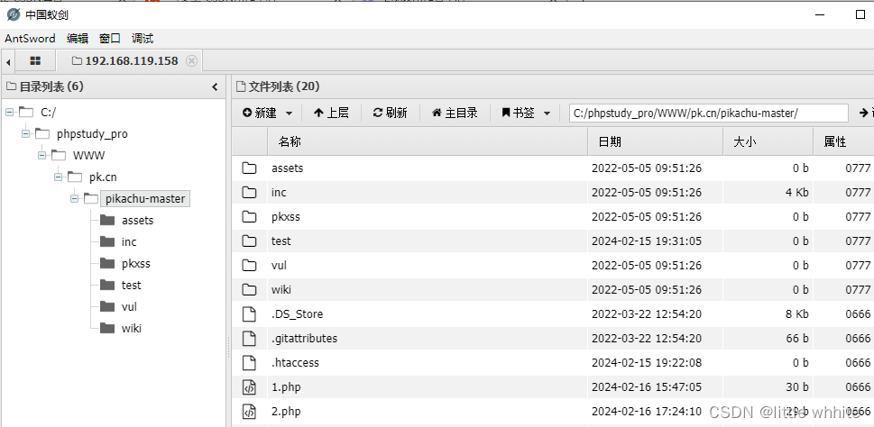Click the .DS_Store file icon
Screen dimensions: 874x427
pos(249,314)
